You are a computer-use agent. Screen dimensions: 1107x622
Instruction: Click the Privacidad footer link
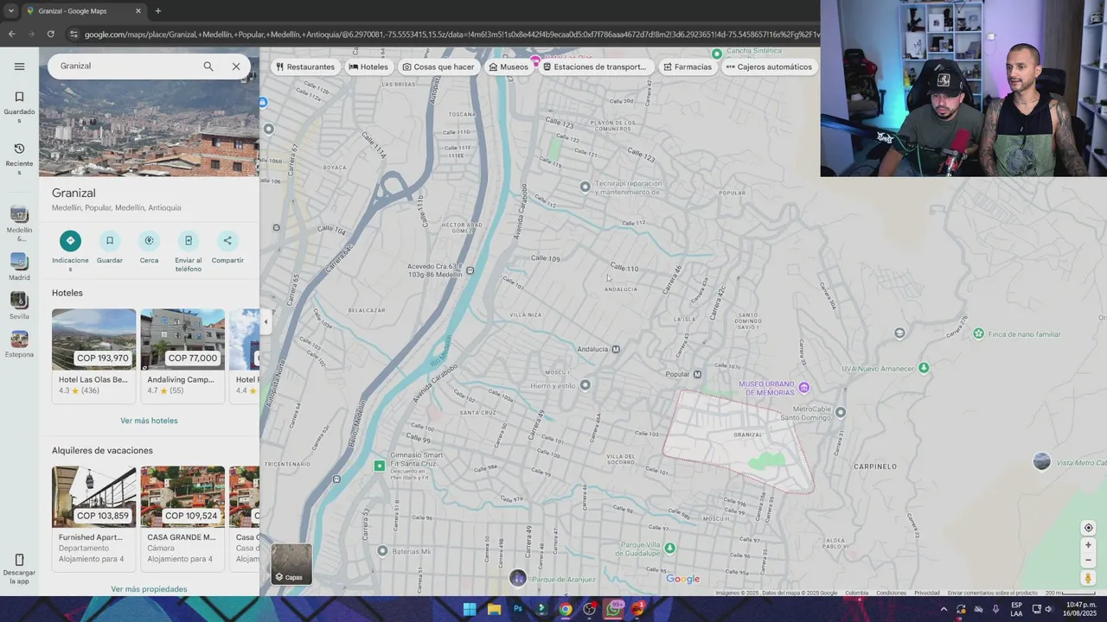(927, 593)
